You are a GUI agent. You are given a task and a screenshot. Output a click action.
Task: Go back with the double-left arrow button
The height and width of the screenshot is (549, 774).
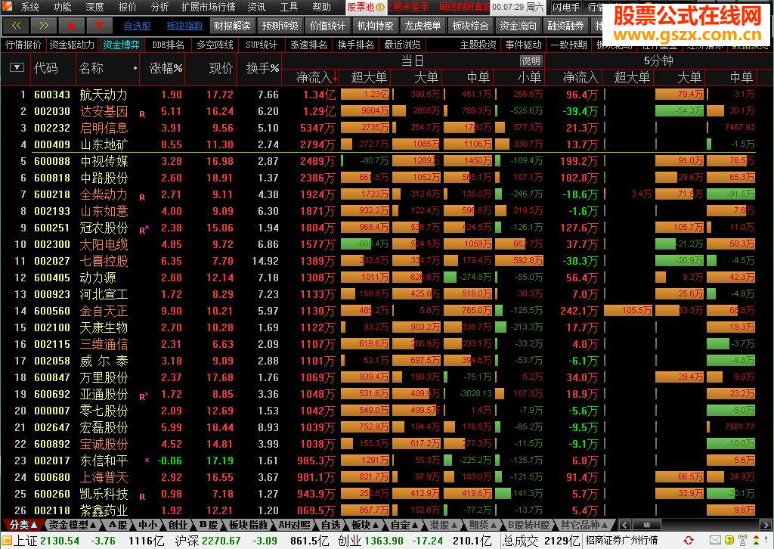click(x=16, y=26)
